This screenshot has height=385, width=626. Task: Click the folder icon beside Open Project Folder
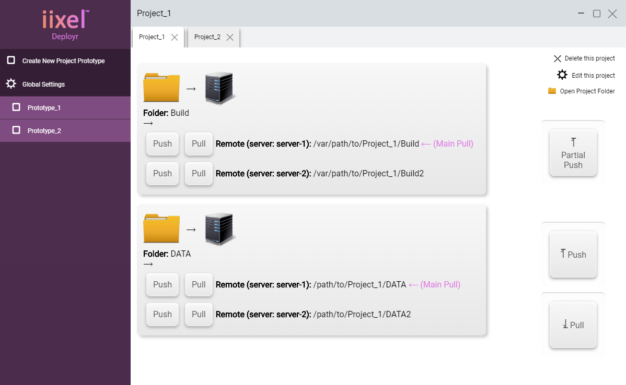click(x=552, y=91)
